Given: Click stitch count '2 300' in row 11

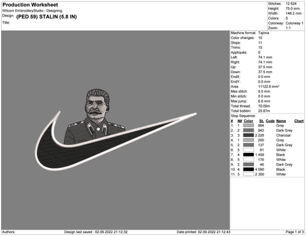Looking at the screenshot, I should click(x=259, y=174).
